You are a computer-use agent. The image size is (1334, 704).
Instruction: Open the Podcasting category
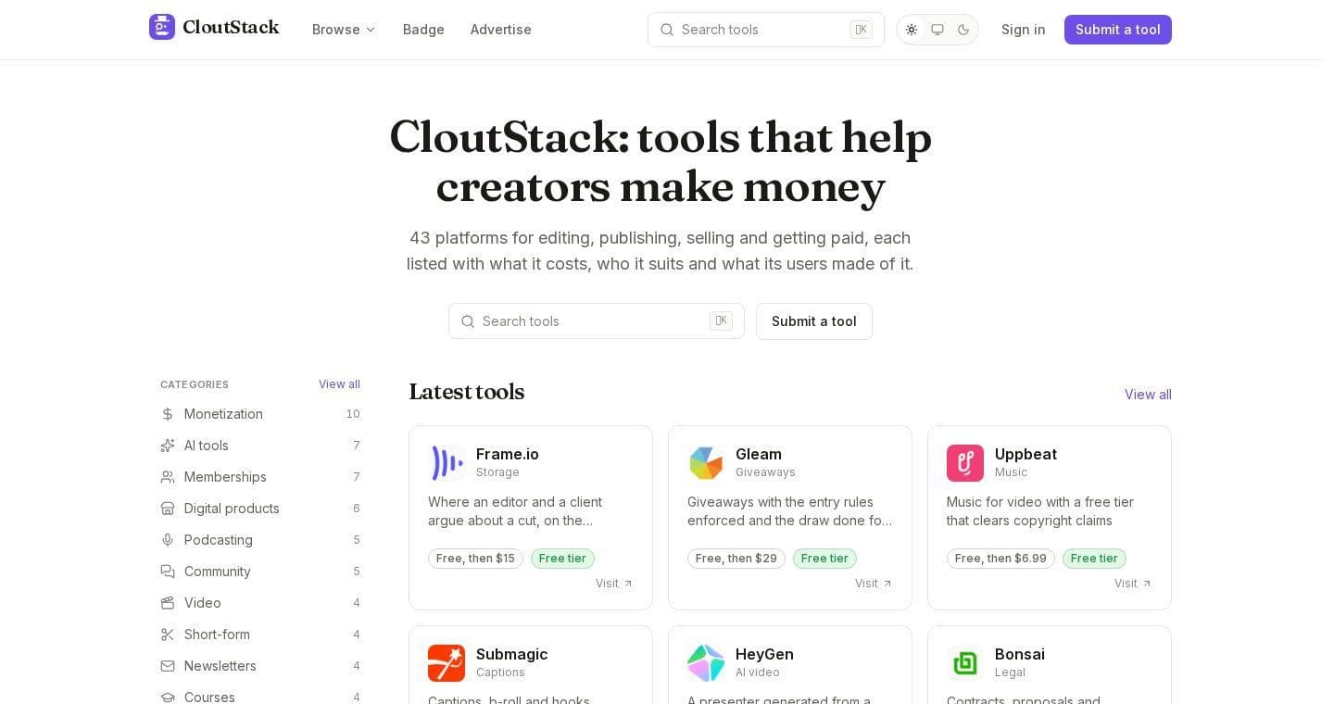click(x=260, y=540)
